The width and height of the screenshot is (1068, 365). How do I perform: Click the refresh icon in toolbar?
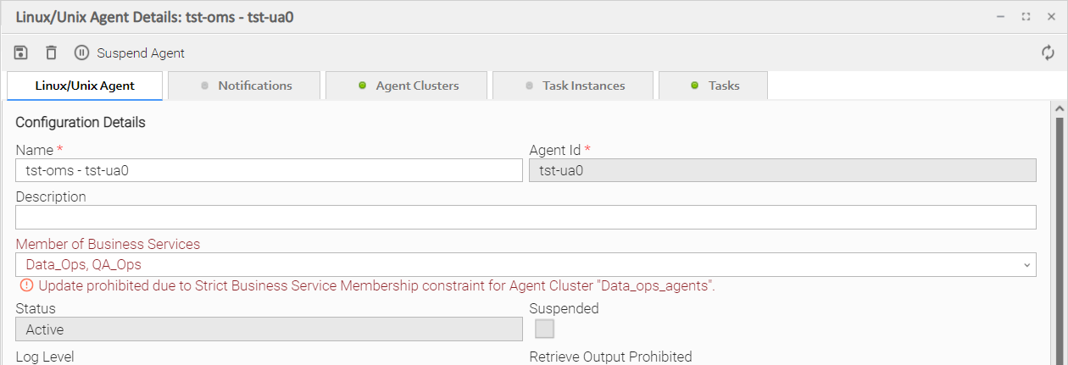click(1049, 53)
